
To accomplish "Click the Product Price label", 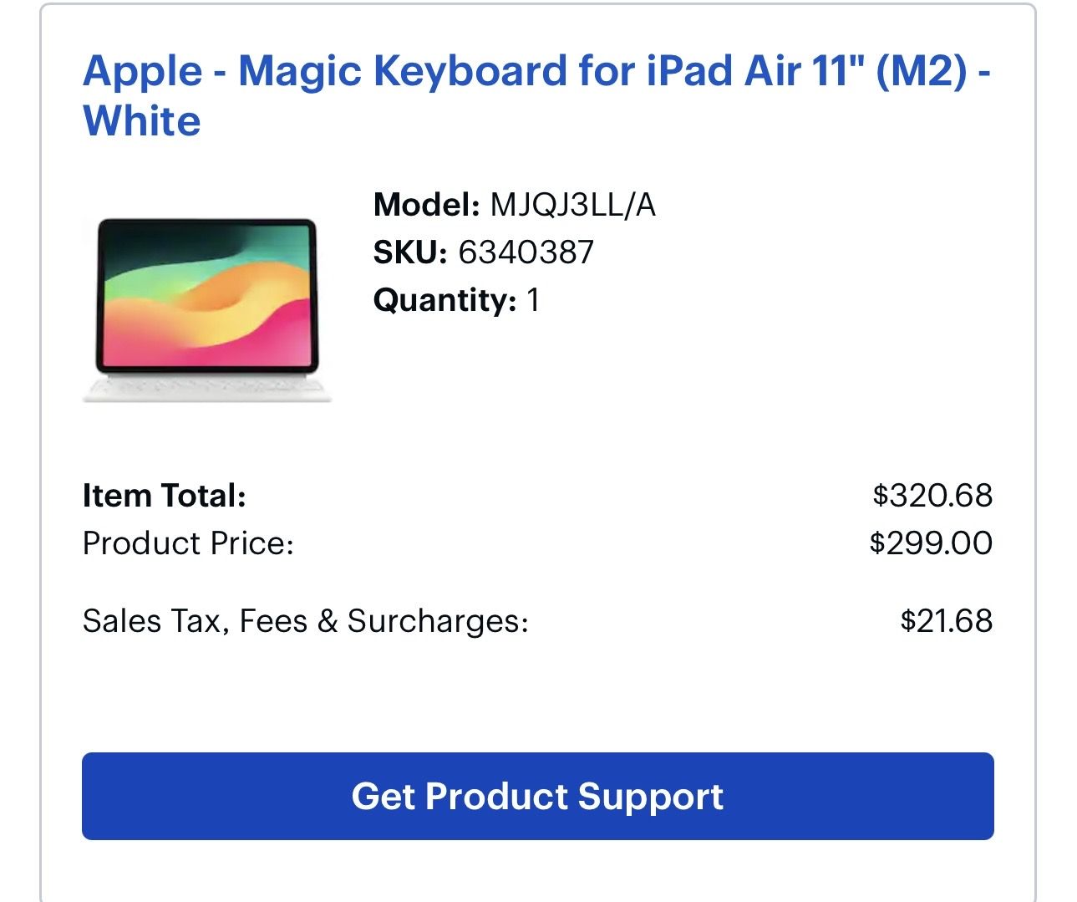I will click(188, 543).
